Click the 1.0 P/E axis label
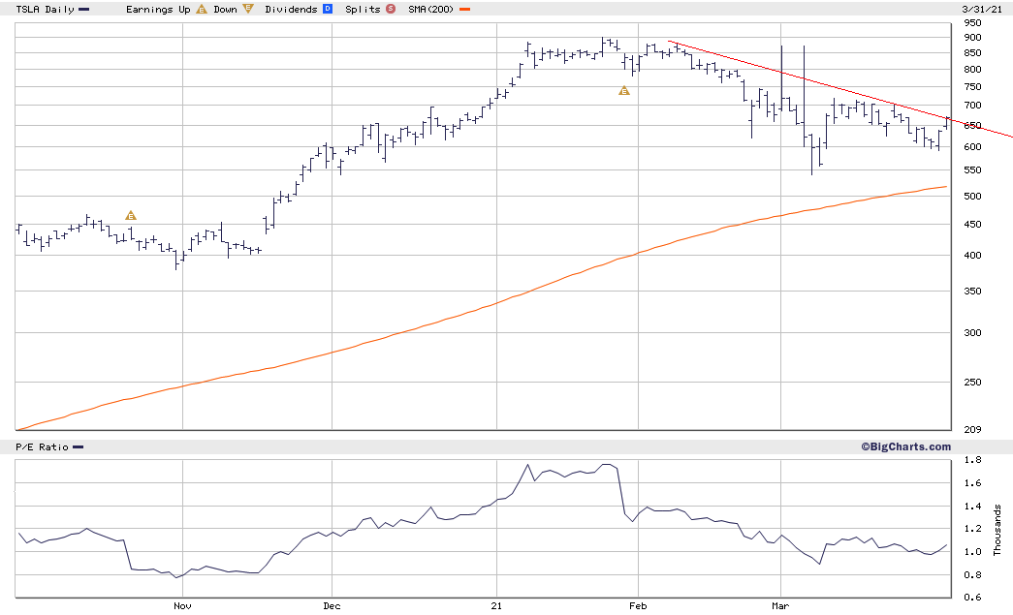 (972, 552)
